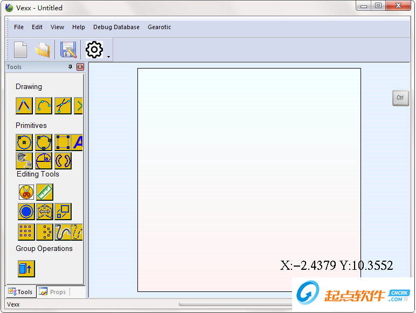This screenshot has width=416, height=313.
Task: Open the File menu
Action: pos(19,27)
